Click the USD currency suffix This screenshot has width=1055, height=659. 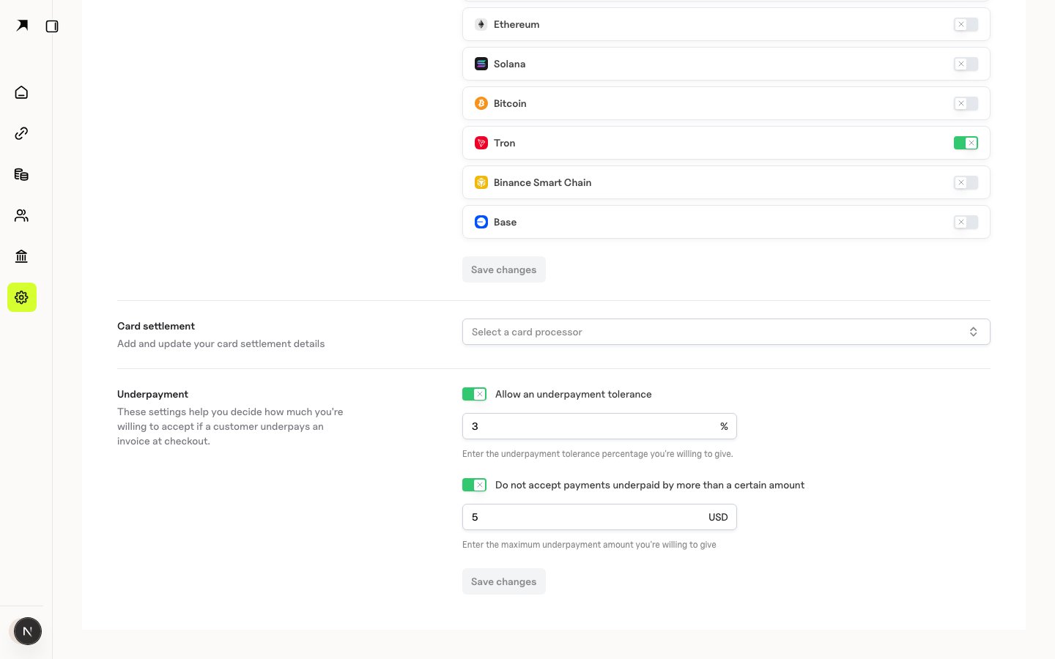click(718, 517)
